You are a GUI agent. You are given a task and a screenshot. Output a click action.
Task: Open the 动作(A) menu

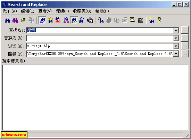pyautogui.click(x=10, y=11)
